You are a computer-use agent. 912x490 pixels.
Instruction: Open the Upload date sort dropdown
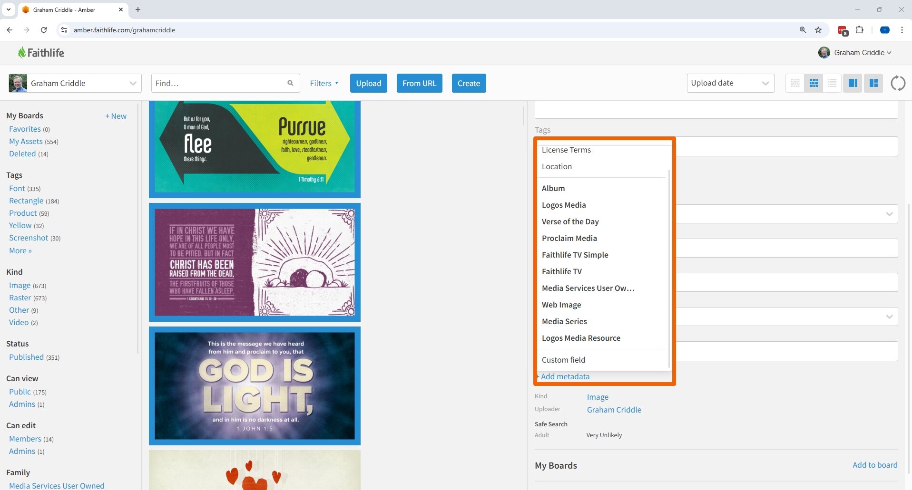click(730, 83)
